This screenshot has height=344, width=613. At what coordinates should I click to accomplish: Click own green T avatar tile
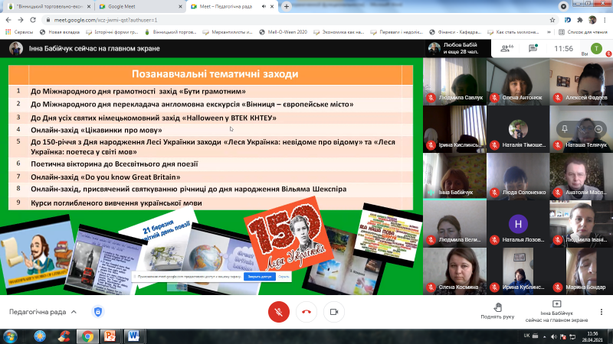click(596, 48)
